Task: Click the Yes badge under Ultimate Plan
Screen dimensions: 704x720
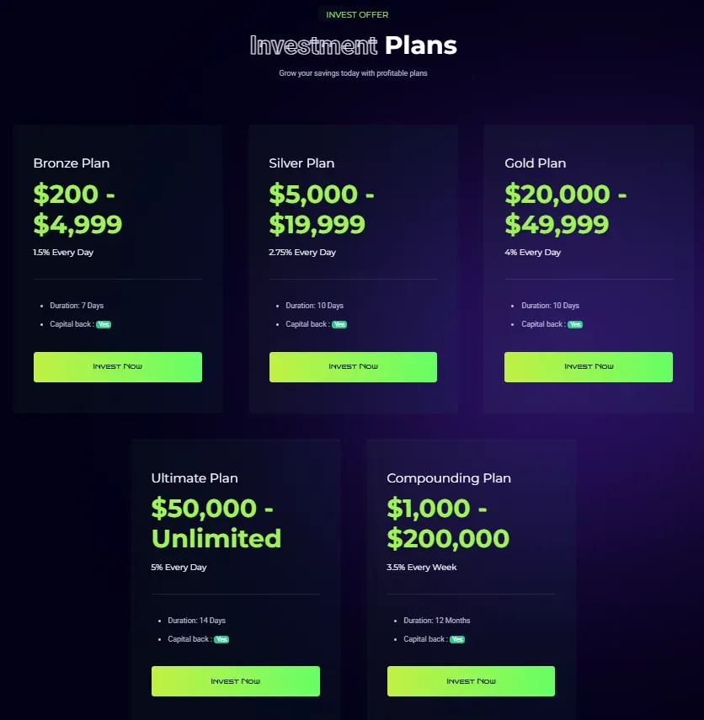Action: point(221,639)
